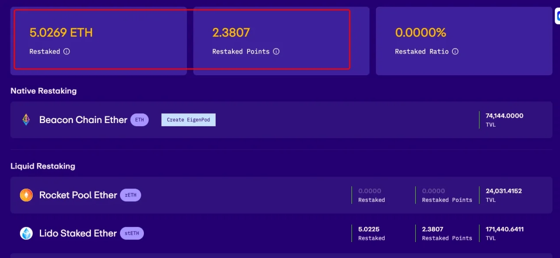This screenshot has height=258, width=560.
Task: Click the 171,440.6411 TVL value
Action: coord(505,229)
